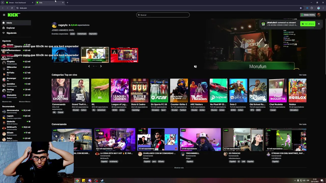Open Counter-Strike 2 category card
The image size is (326, 183).
(x=179, y=91)
